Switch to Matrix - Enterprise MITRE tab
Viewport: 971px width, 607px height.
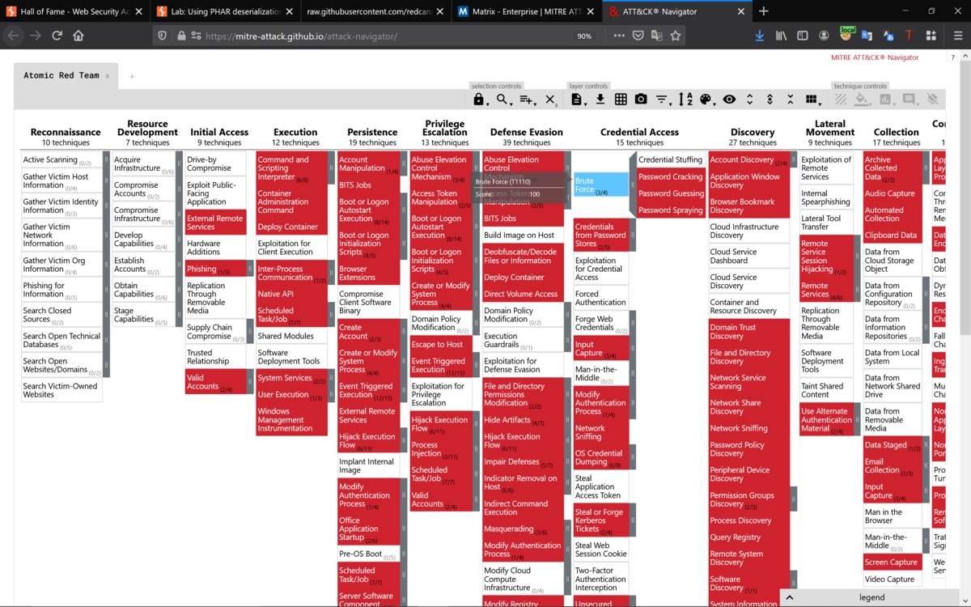point(526,11)
